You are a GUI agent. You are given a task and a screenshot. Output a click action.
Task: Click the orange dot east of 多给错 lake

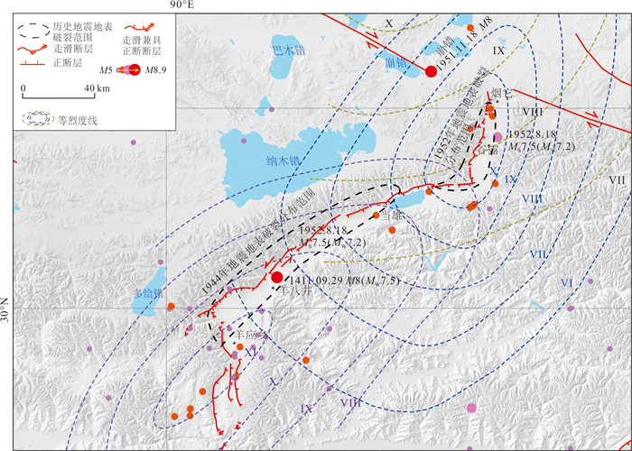point(171,306)
